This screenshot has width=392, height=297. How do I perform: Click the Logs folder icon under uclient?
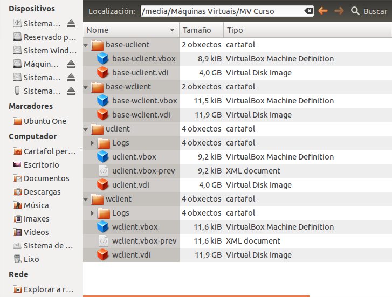[x=104, y=143]
